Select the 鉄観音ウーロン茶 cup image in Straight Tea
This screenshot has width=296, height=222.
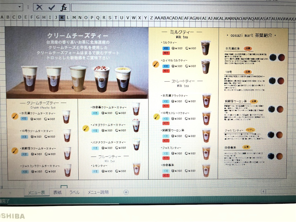point(206,135)
